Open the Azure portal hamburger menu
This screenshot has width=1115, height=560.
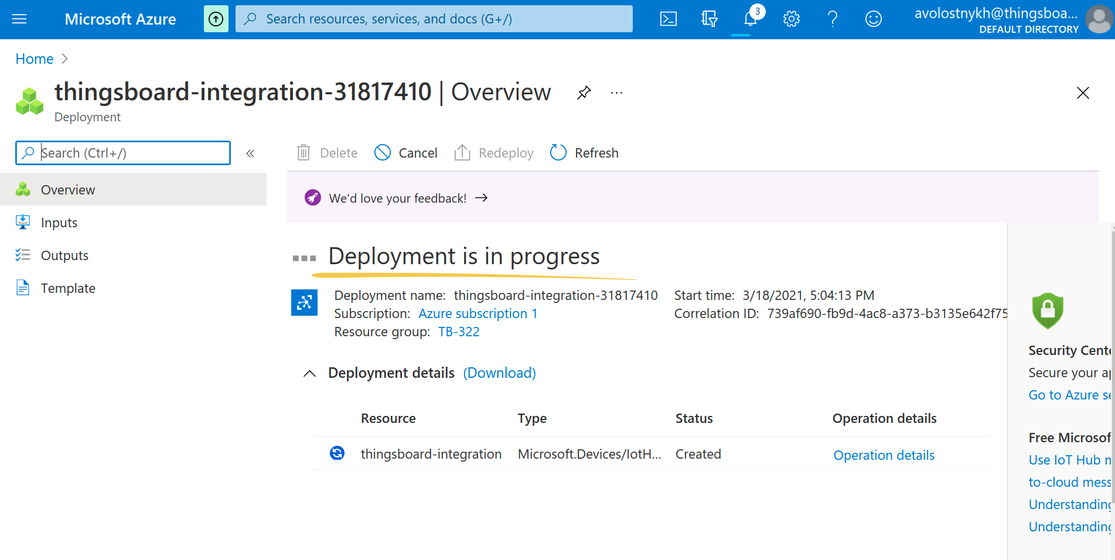19,19
